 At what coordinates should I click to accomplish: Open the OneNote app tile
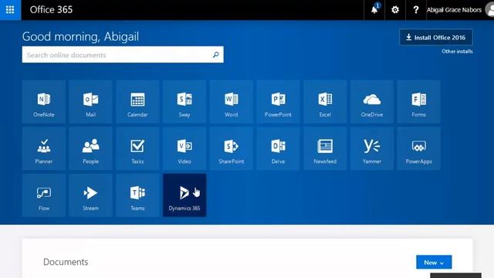click(x=44, y=102)
